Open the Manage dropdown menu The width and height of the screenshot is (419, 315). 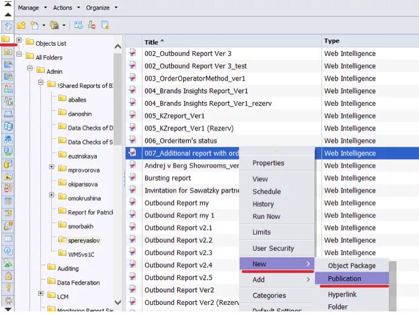[33, 8]
